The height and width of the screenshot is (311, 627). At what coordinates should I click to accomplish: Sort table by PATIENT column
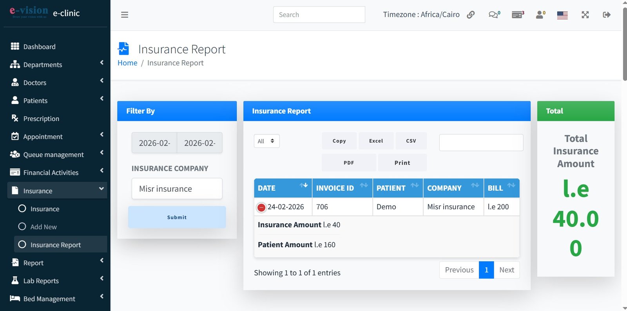tap(397, 188)
